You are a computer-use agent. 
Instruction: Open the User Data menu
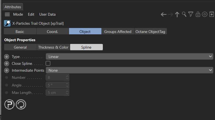(x=47, y=14)
